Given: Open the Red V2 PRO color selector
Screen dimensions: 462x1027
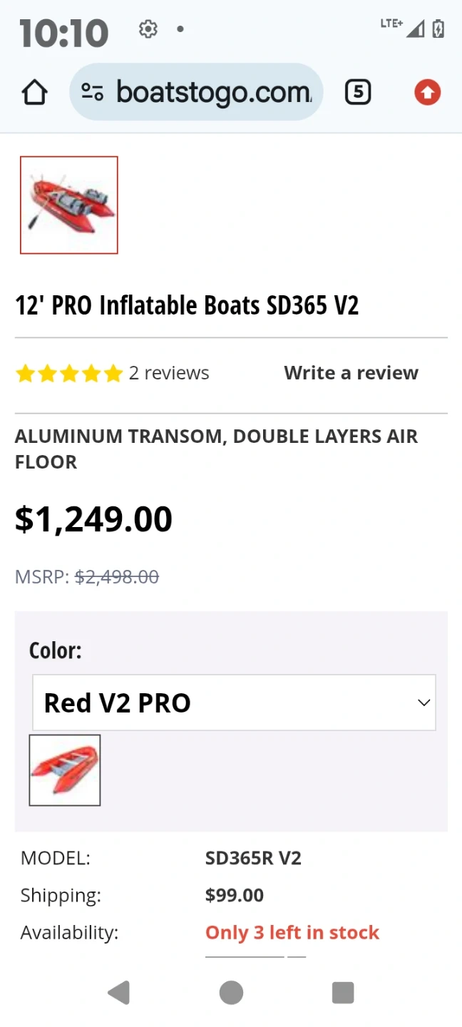Looking at the screenshot, I should click(x=234, y=702).
